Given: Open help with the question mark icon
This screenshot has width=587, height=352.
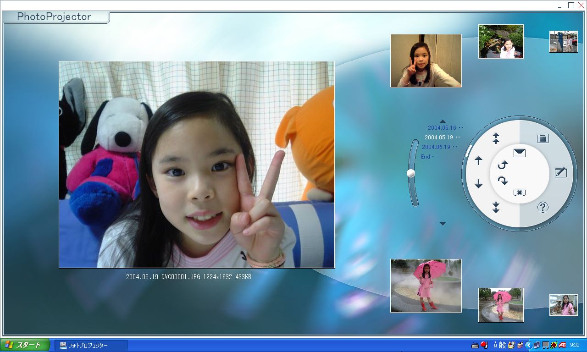Looking at the screenshot, I should pyautogui.click(x=543, y=208).
